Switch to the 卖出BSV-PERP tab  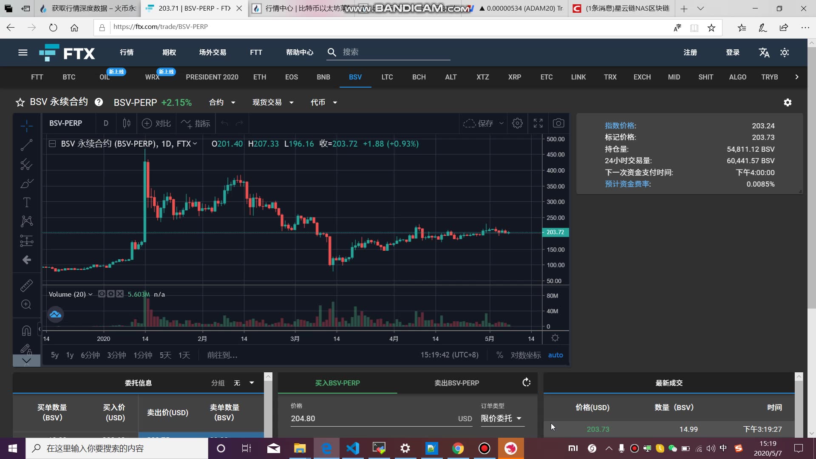pyautogui.click(x=457, y=383)
